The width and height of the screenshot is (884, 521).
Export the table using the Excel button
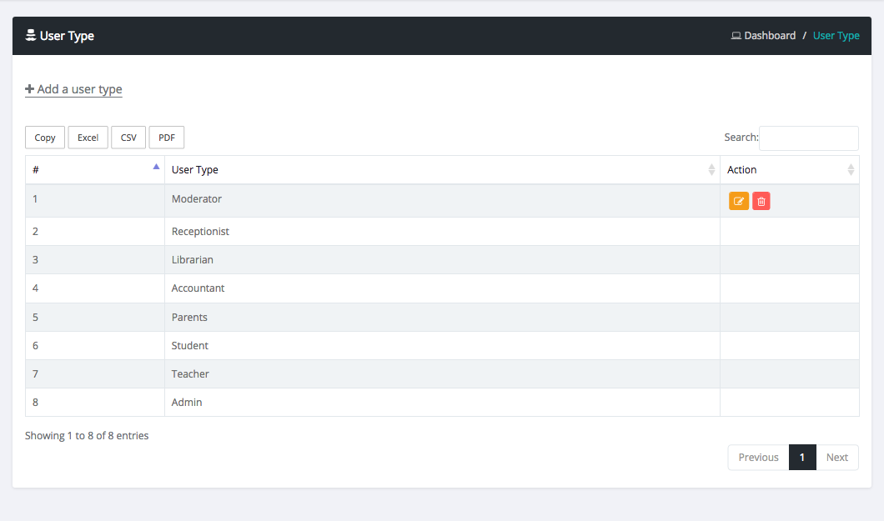[88, 137]
